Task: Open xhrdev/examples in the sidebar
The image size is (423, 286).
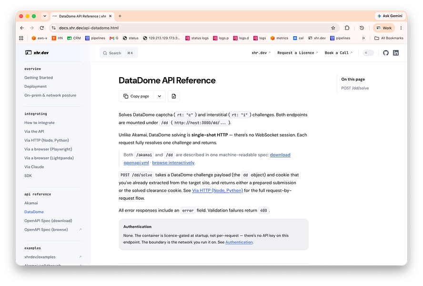Action: pyautogui.click(x=53, y=257)
